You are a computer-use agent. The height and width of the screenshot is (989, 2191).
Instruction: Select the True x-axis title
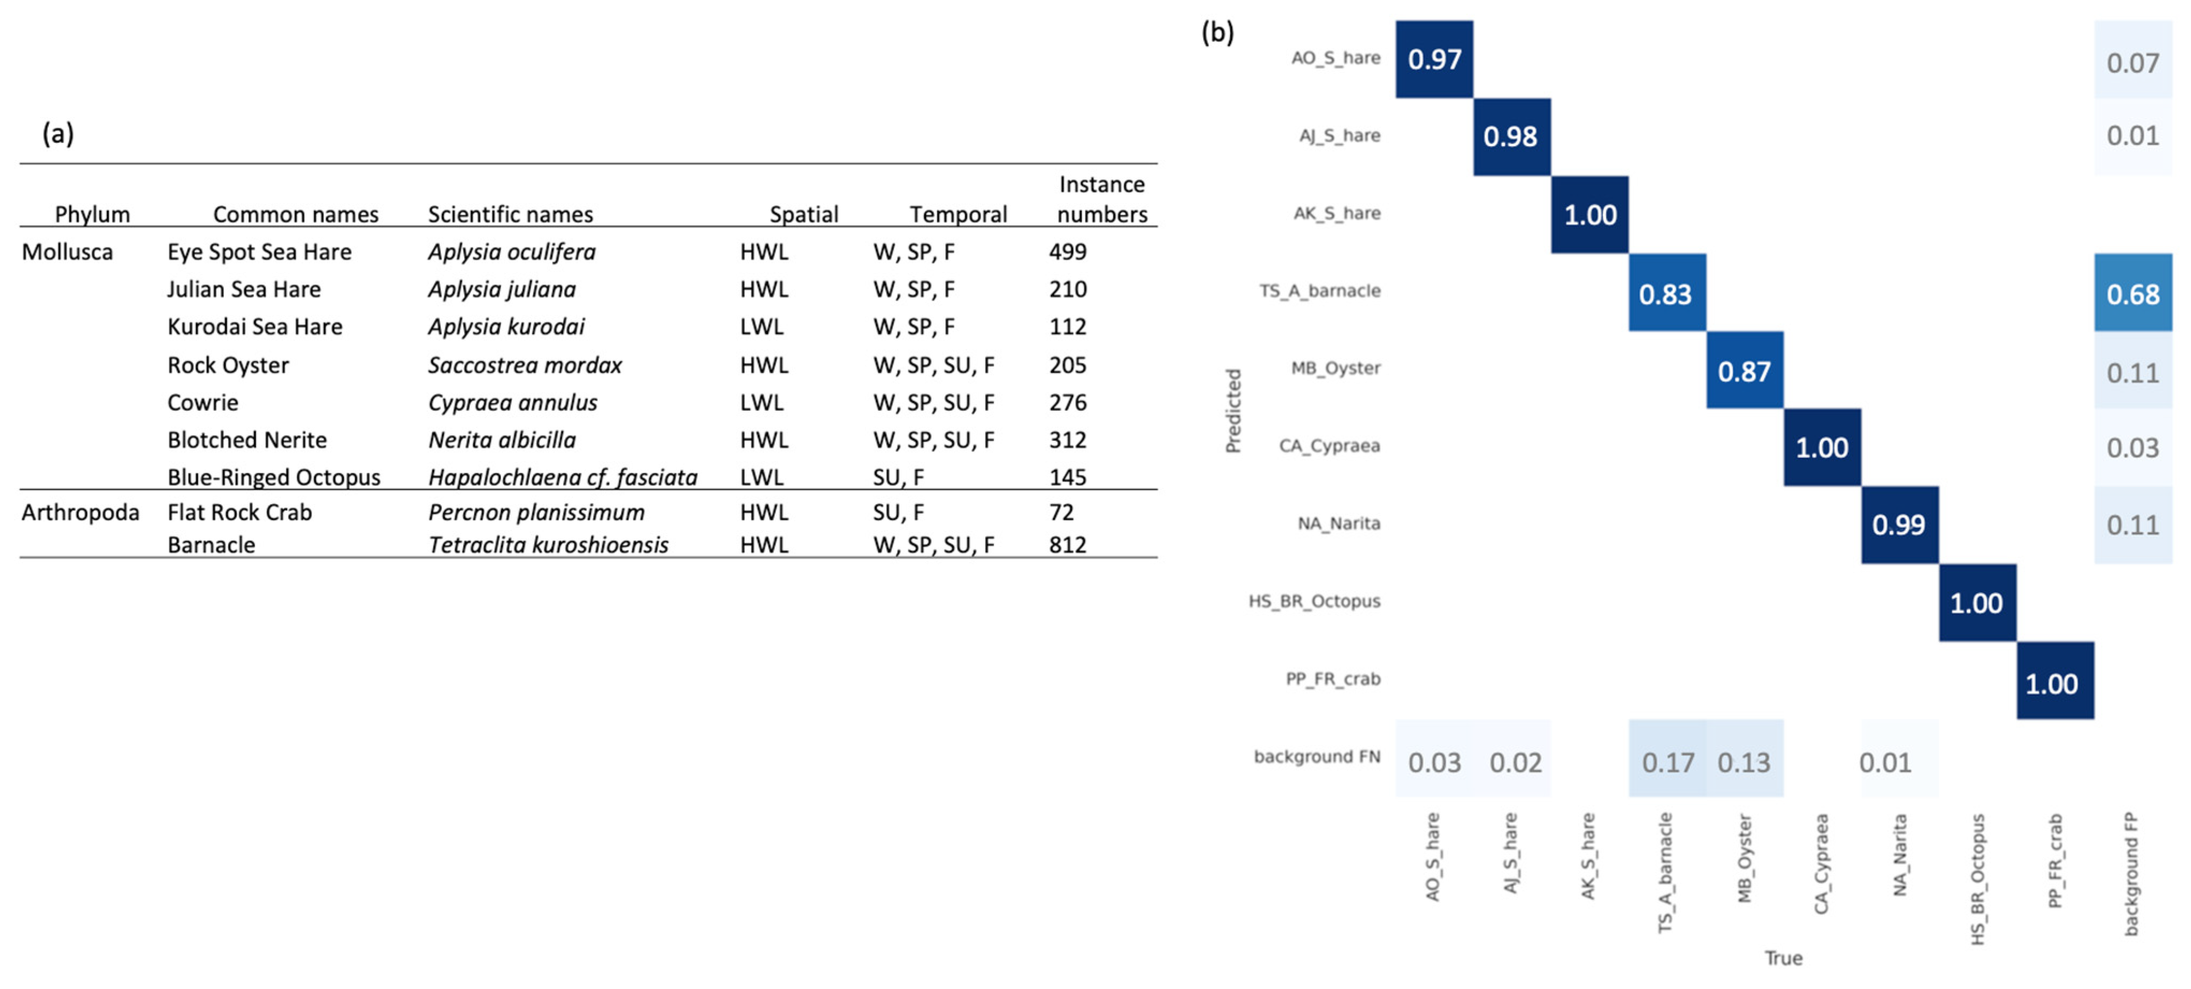point(1783,958)
